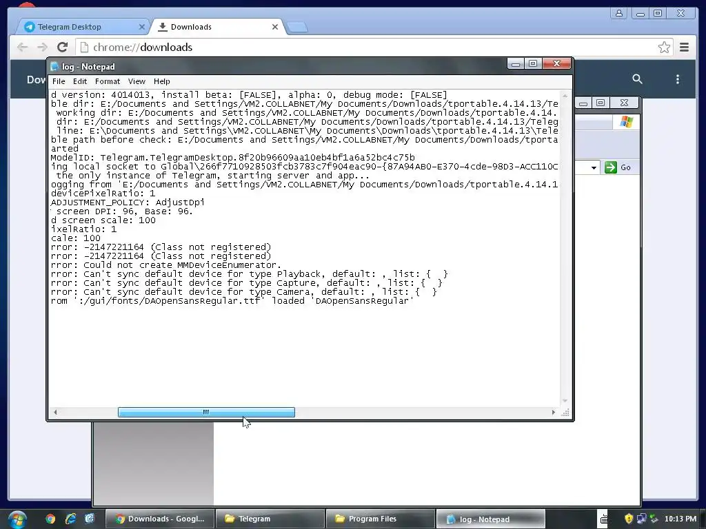Click the Notepad vertical scrollbar down arrow

pos(565,400)
